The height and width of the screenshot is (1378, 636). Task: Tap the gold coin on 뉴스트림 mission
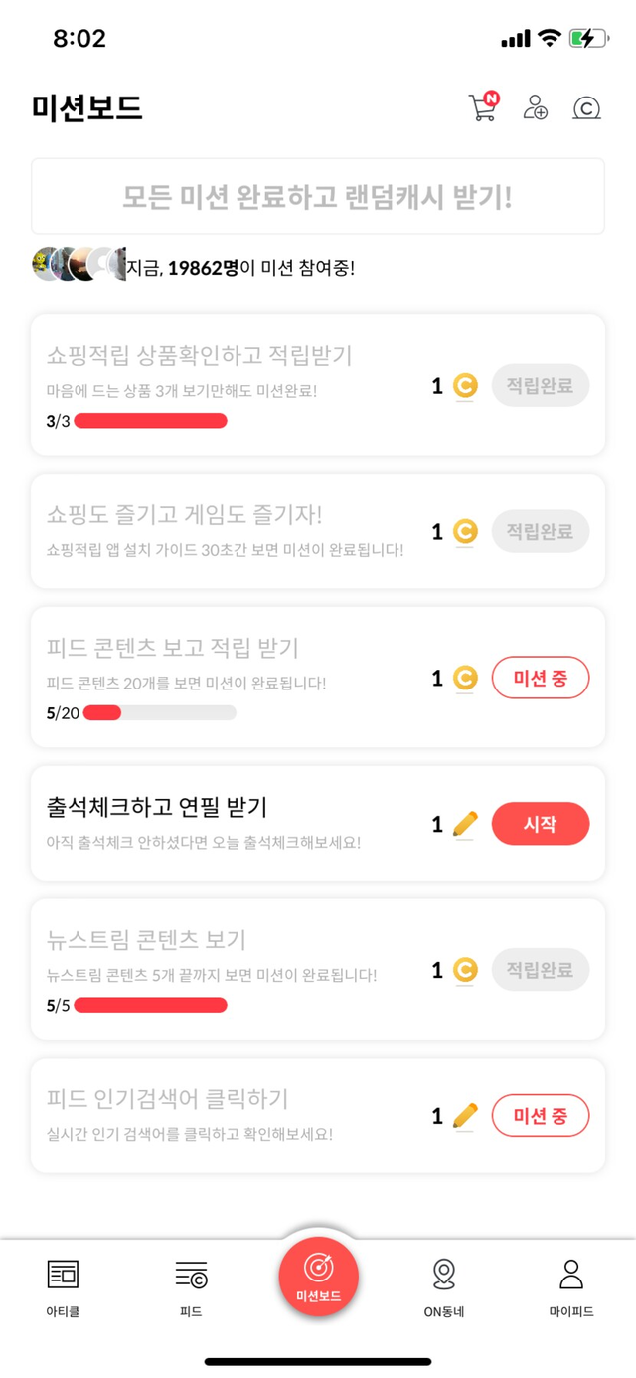point(465,970)
